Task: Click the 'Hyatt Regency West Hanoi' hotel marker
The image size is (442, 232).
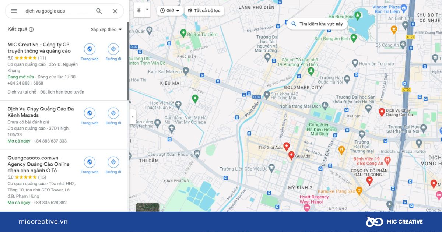Action: [x=307, y=208]
